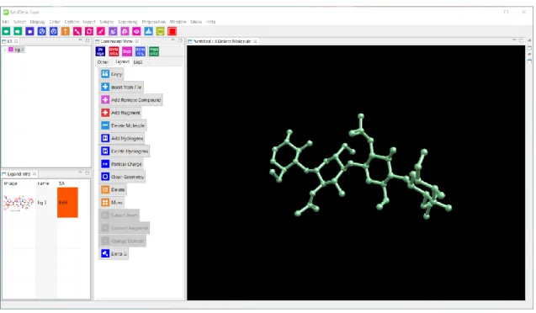
Task: Open the Window menu
Action: click(178, 22)
